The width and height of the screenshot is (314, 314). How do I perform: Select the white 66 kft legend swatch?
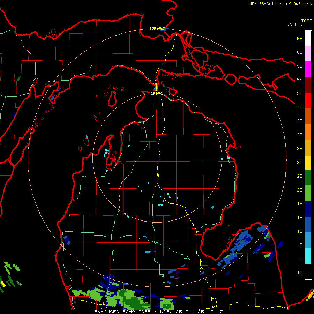(x=308, y=38)
